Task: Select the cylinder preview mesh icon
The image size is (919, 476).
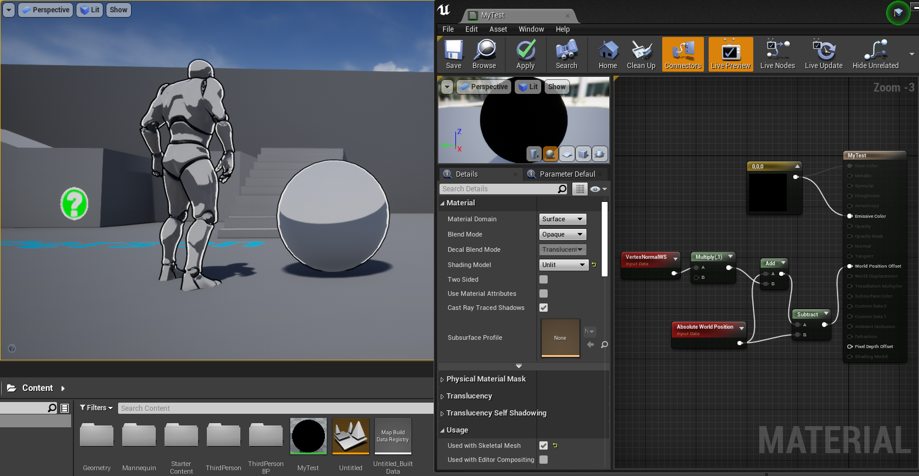Action: click(x=534, y=154)
